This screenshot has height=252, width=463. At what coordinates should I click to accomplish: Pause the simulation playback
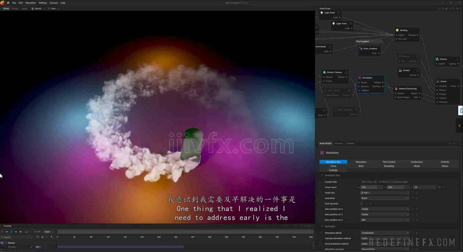(11, 232)
